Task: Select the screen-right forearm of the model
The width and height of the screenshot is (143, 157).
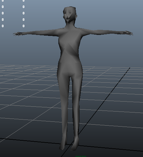Action: pyautogui.click(x=110, y=32)
